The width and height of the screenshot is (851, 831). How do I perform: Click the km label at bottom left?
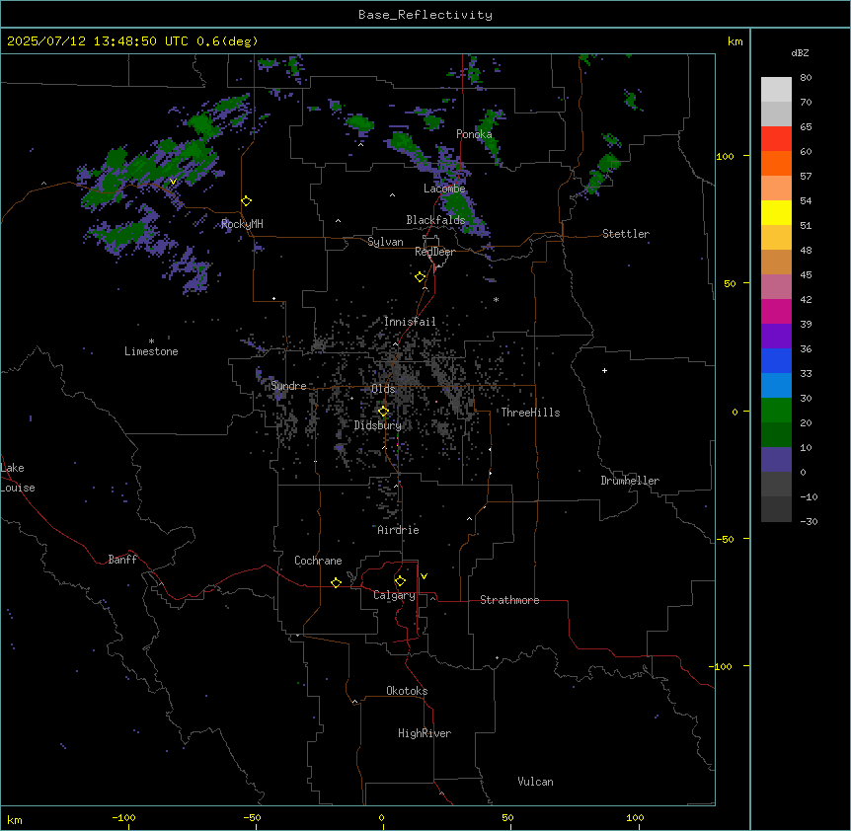(15, 819)
